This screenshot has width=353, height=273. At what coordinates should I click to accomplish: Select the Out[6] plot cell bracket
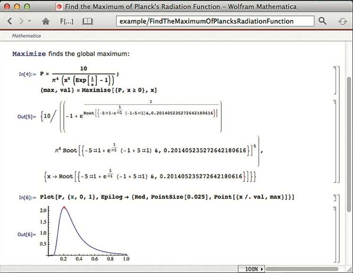pos(335,234)
